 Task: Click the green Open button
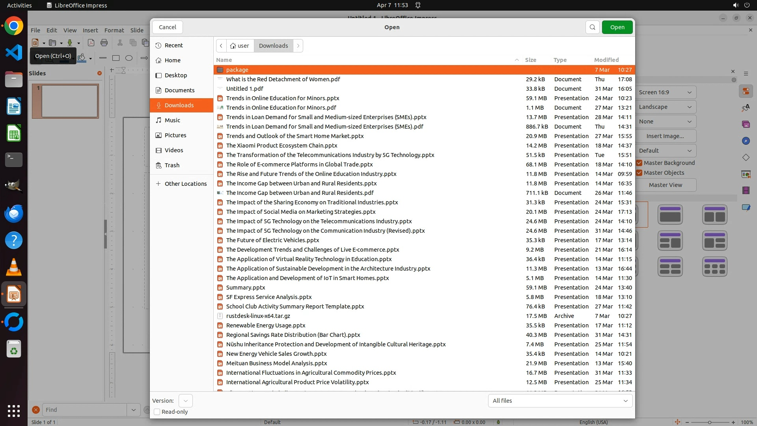617,27
